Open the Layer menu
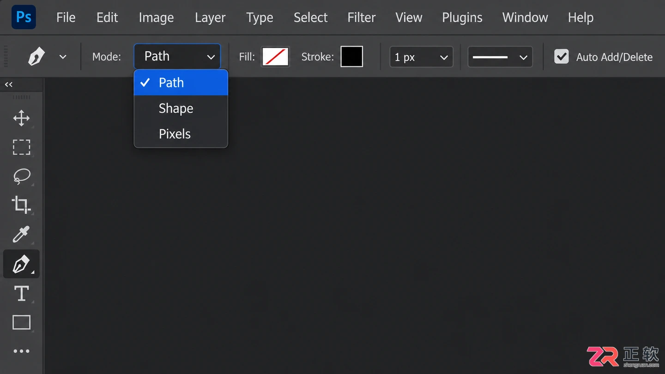665x374 pixels. (x=210, y=18)
